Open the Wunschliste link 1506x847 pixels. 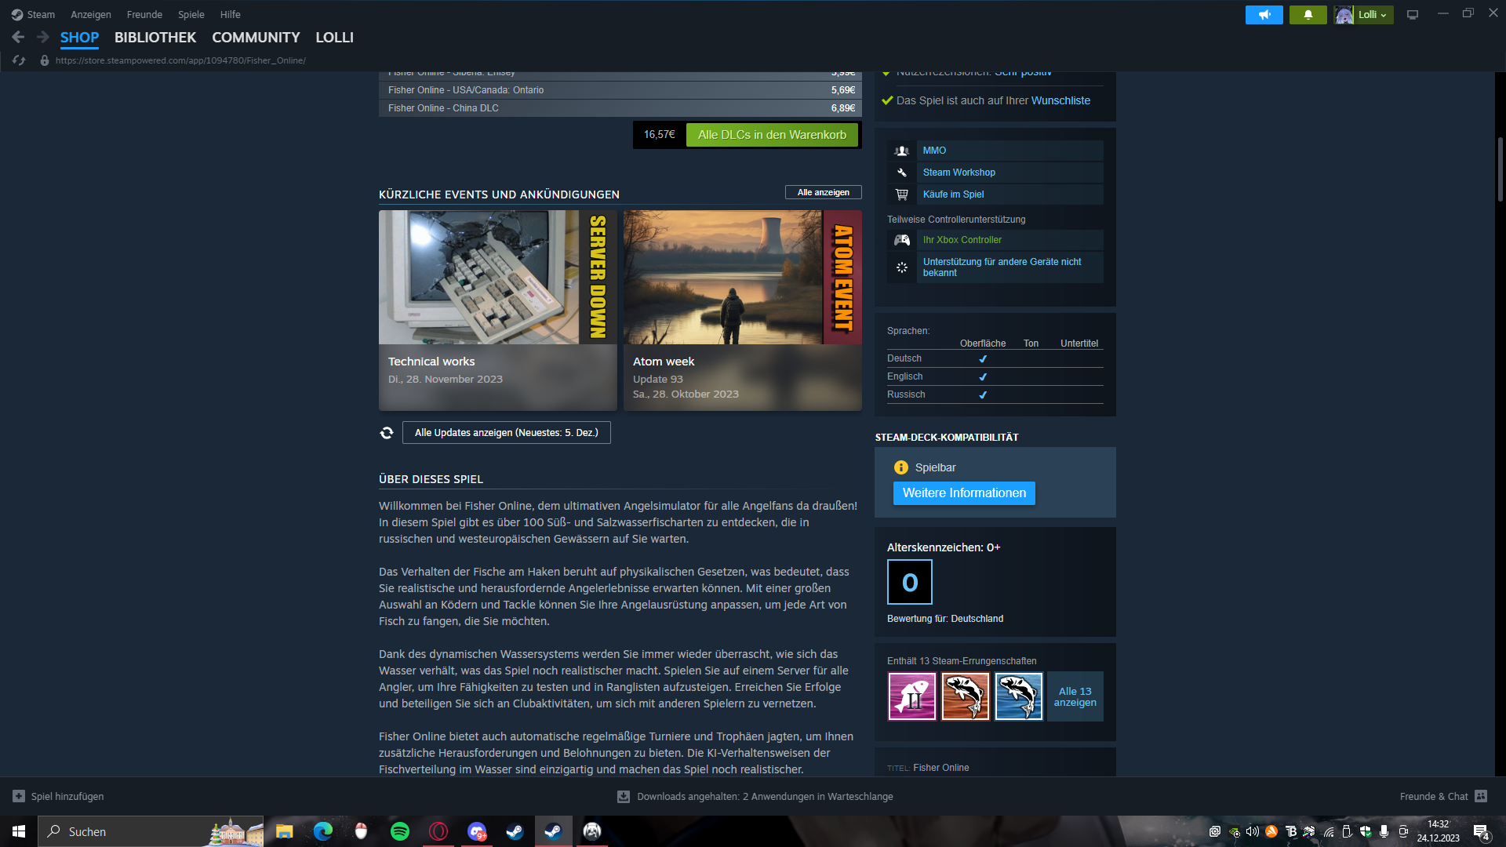click(x=1060, y=100)
